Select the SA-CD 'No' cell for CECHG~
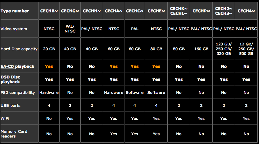Screen dimensions: 259x144 point(70,66)
